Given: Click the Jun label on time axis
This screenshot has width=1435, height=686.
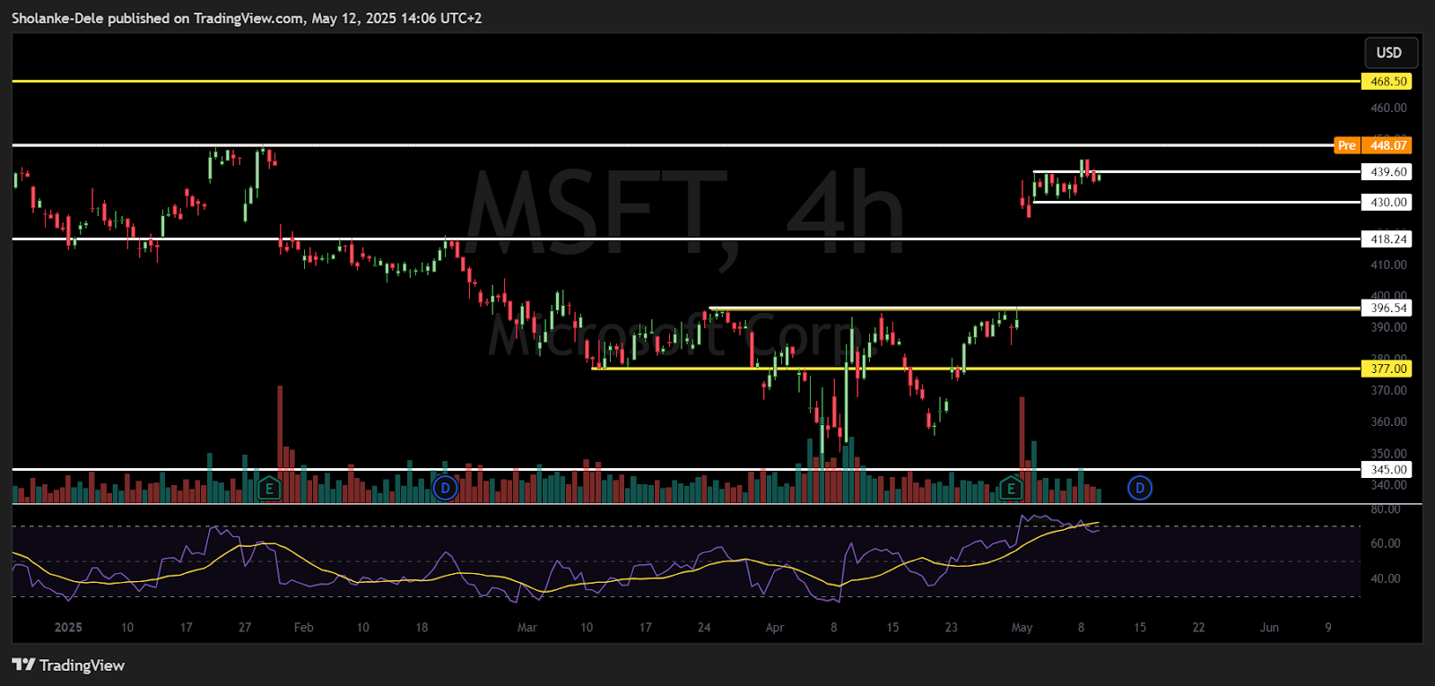Looking at the screenshot, I should tap(1269, 628).
